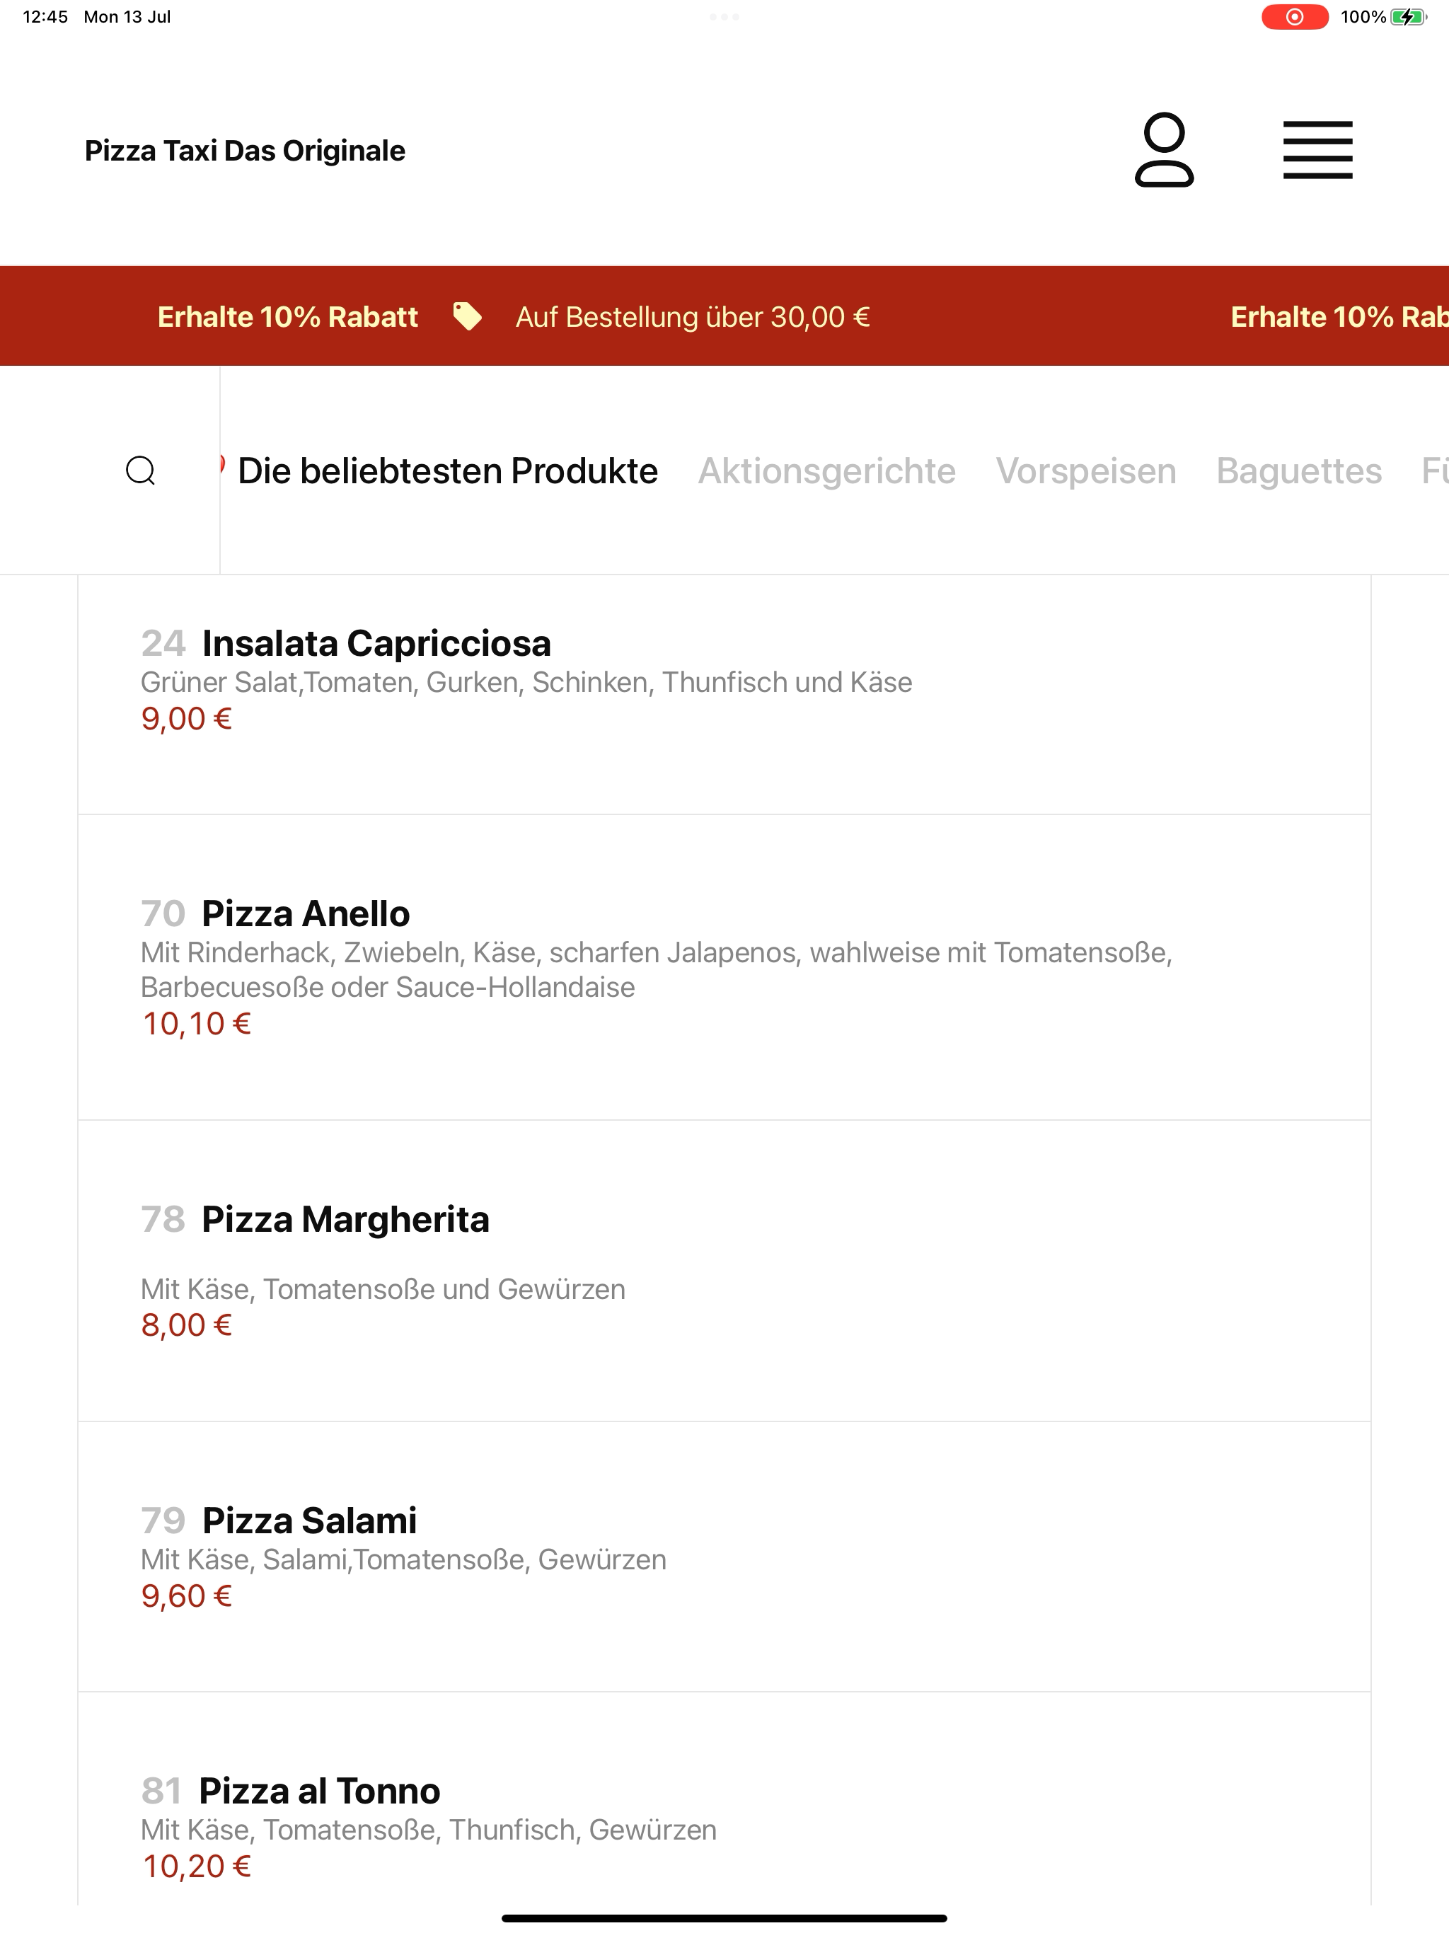The height and width of the screenshot is (1933, 1449).
Task: Tap item number 81 label
Action: pos(162,1791)
